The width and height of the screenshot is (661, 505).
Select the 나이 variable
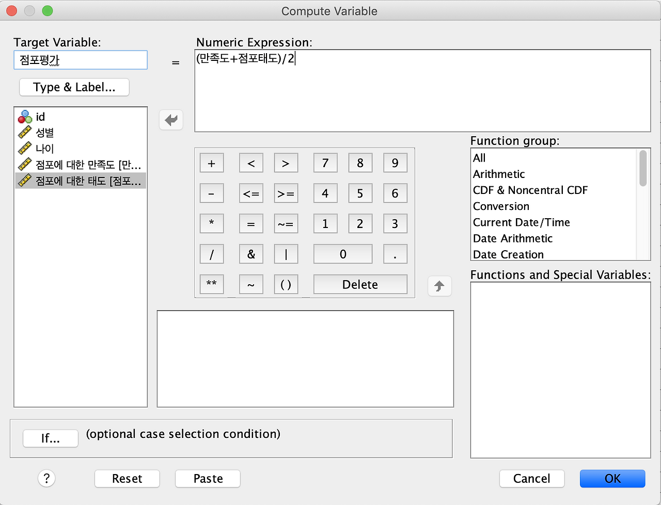pyautogui.click(x=81, y=149)
